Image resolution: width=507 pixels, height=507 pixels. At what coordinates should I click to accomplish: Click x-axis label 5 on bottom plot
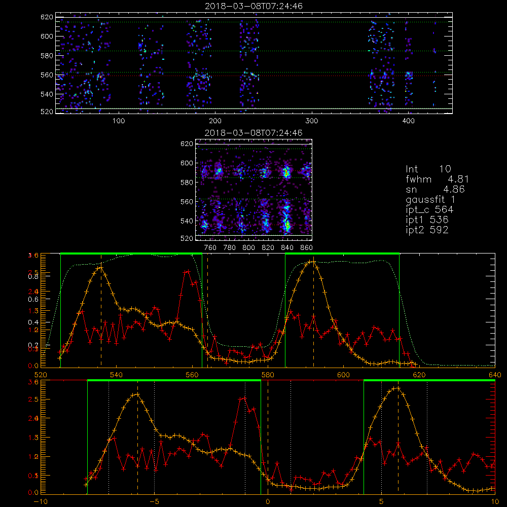(382, 501)
